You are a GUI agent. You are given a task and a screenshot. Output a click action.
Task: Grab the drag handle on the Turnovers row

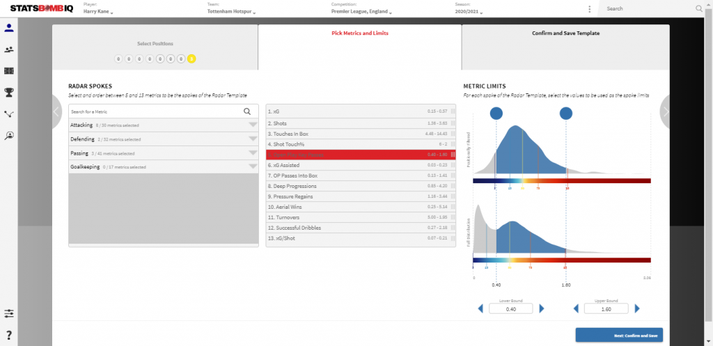point(453,217)
